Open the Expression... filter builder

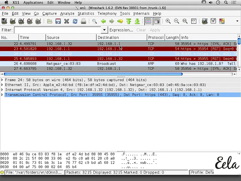coord(121,30)
